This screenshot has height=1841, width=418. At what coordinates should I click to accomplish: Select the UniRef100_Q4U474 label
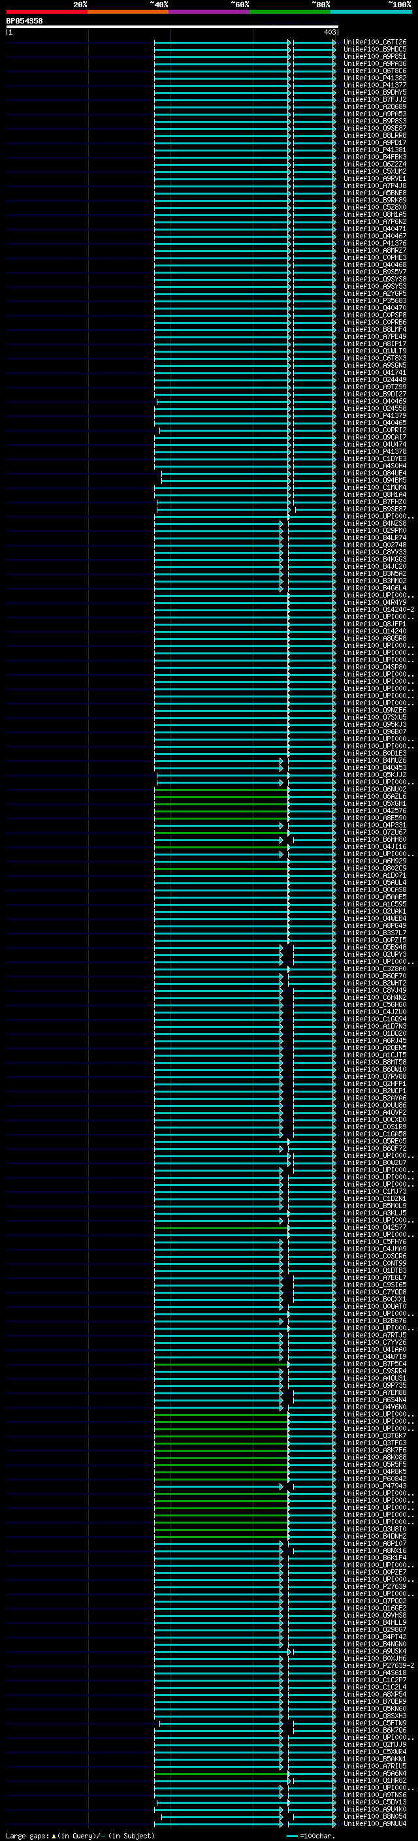[375, 445]
